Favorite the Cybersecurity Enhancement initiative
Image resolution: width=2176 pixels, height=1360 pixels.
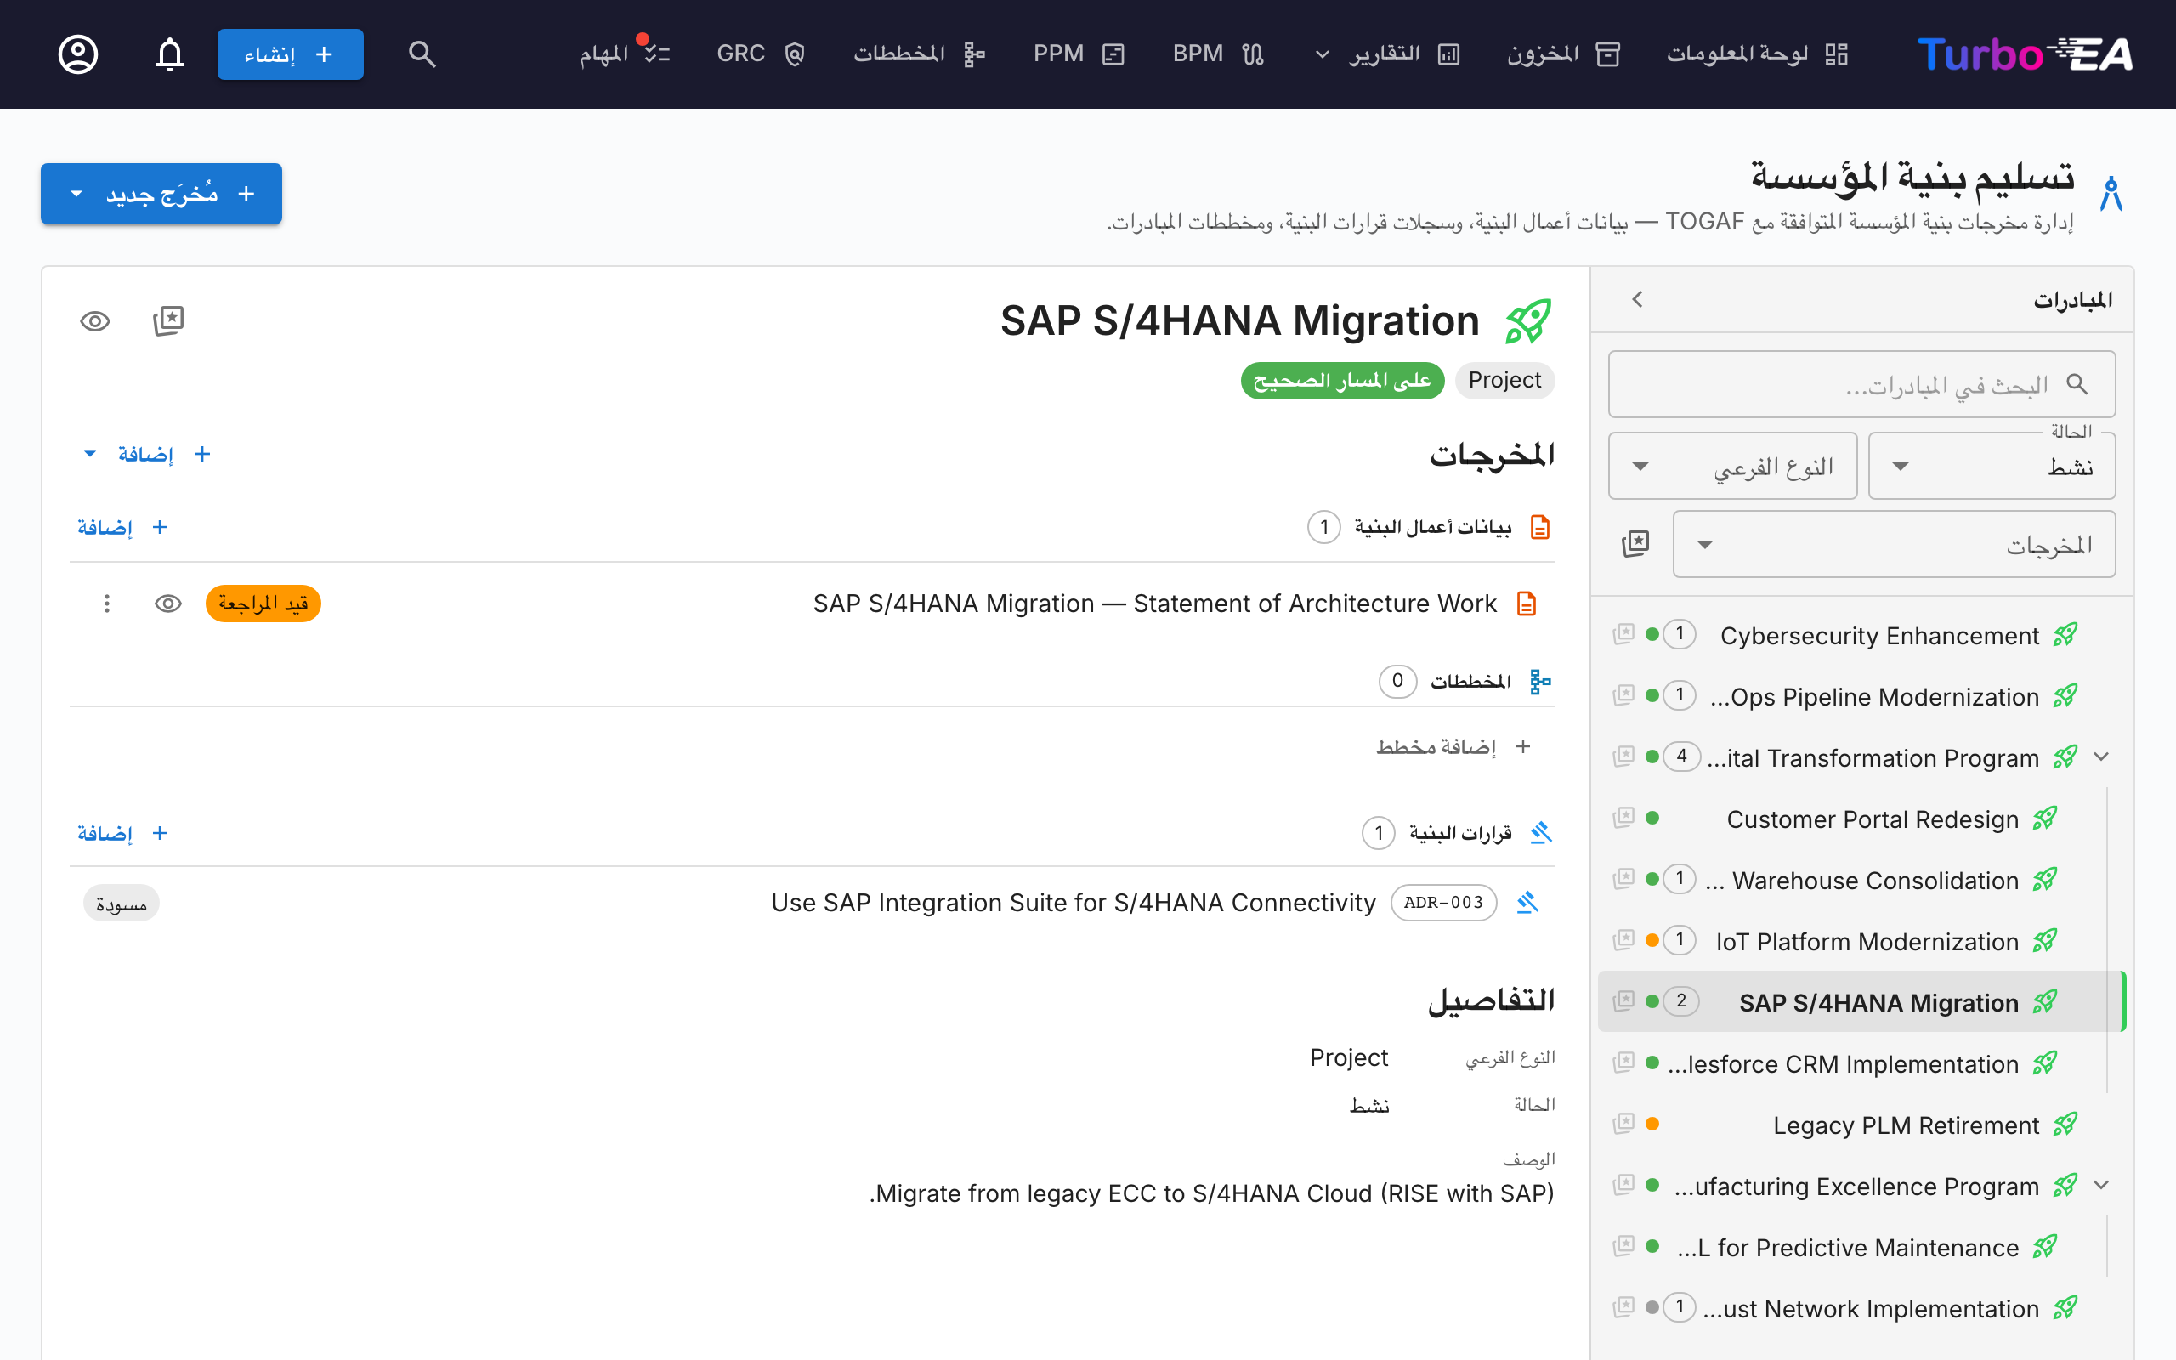(x=1623, y=634)
